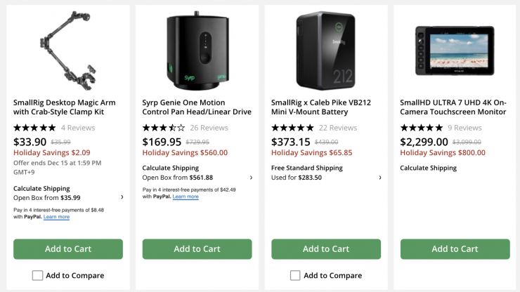Expand the Open Box from $35.99 arrow
This screenshot has width=520, height=292.
(122, 197)
